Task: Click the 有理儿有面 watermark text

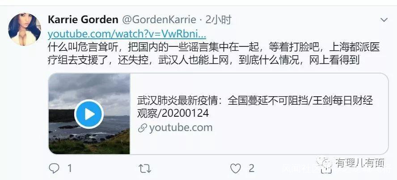Action: [360, 163]
